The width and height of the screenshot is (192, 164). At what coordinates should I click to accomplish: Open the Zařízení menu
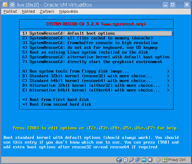47,12
